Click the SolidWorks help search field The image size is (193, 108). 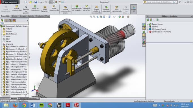pos(160,2)
